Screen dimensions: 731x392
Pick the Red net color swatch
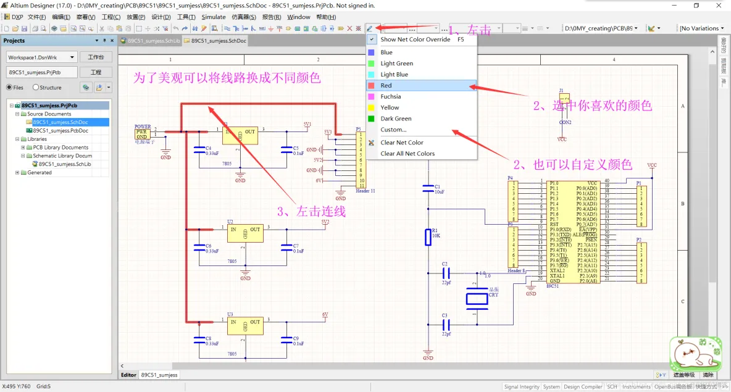pos(371,85)
